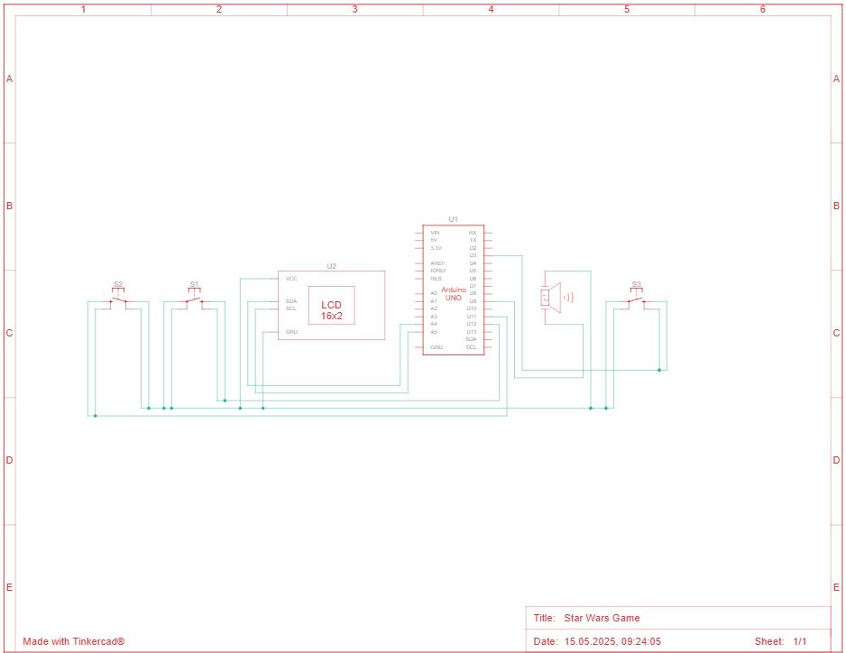The height and width of the screenshot is (653, 846).
Task: Click the Arduino's 3.3V pin label
Action: click(x=436, y=248)
